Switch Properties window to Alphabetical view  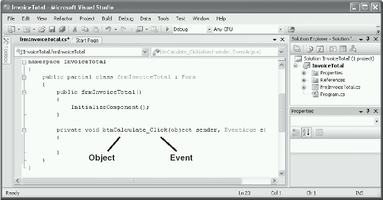[306, 132]
